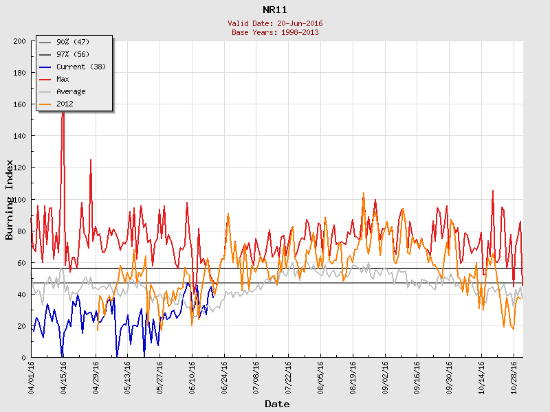This screenshot has width=550, height=412.
Task: Click the Burning Index y-axis label
Action: 10,199
